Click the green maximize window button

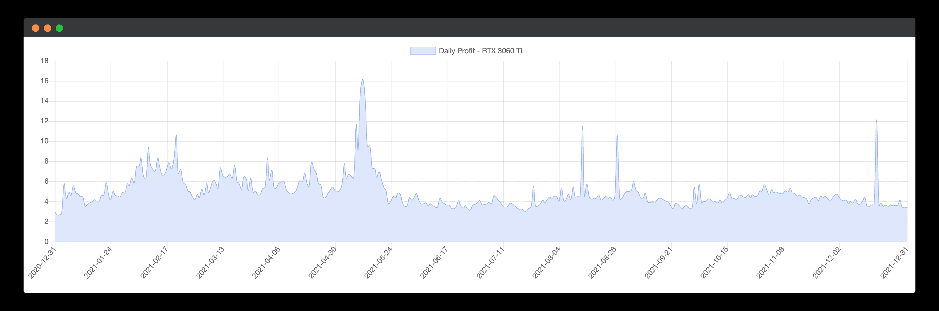click(60, 28)
